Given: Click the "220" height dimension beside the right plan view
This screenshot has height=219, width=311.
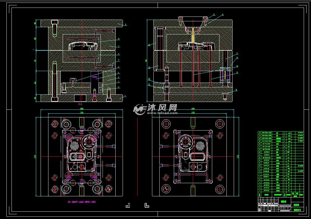Looking at the screenshot, I should point(238,157).
